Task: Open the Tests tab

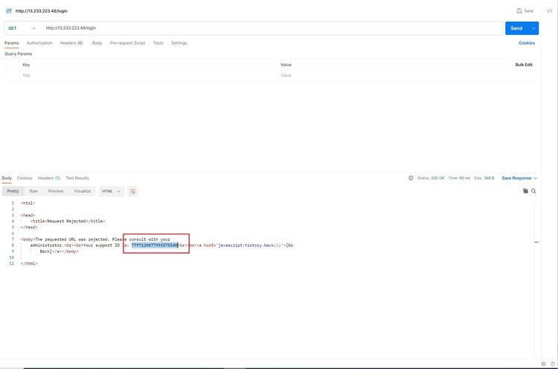Action: pos(158,43)
